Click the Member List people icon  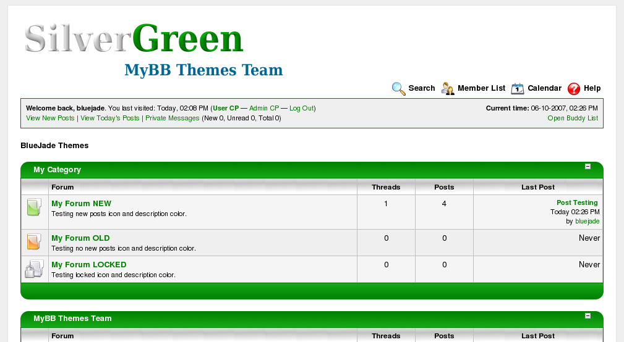click(448, 88)
